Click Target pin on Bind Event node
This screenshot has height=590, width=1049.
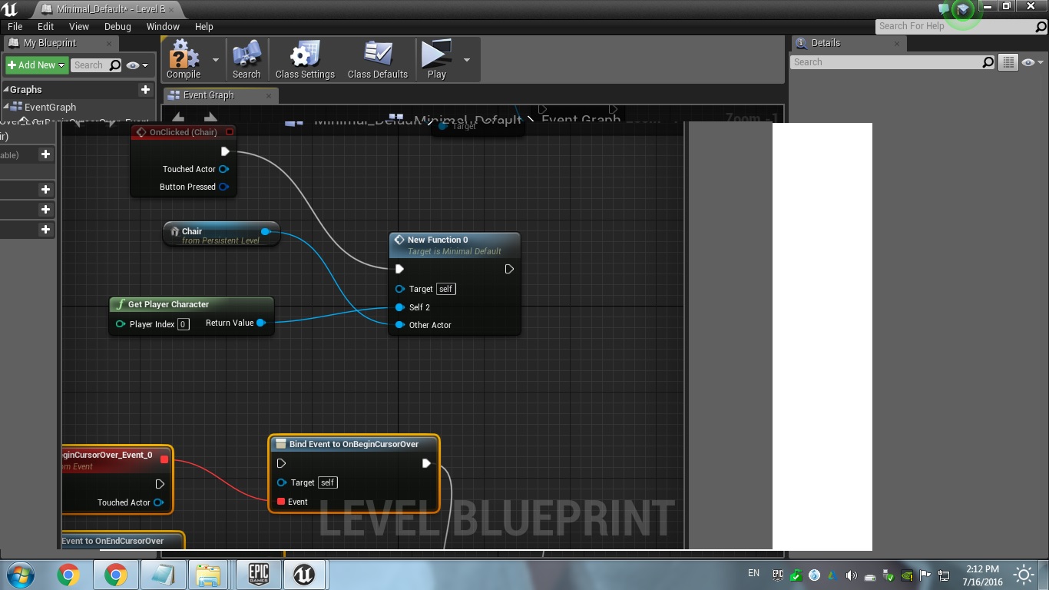(281, 482)
